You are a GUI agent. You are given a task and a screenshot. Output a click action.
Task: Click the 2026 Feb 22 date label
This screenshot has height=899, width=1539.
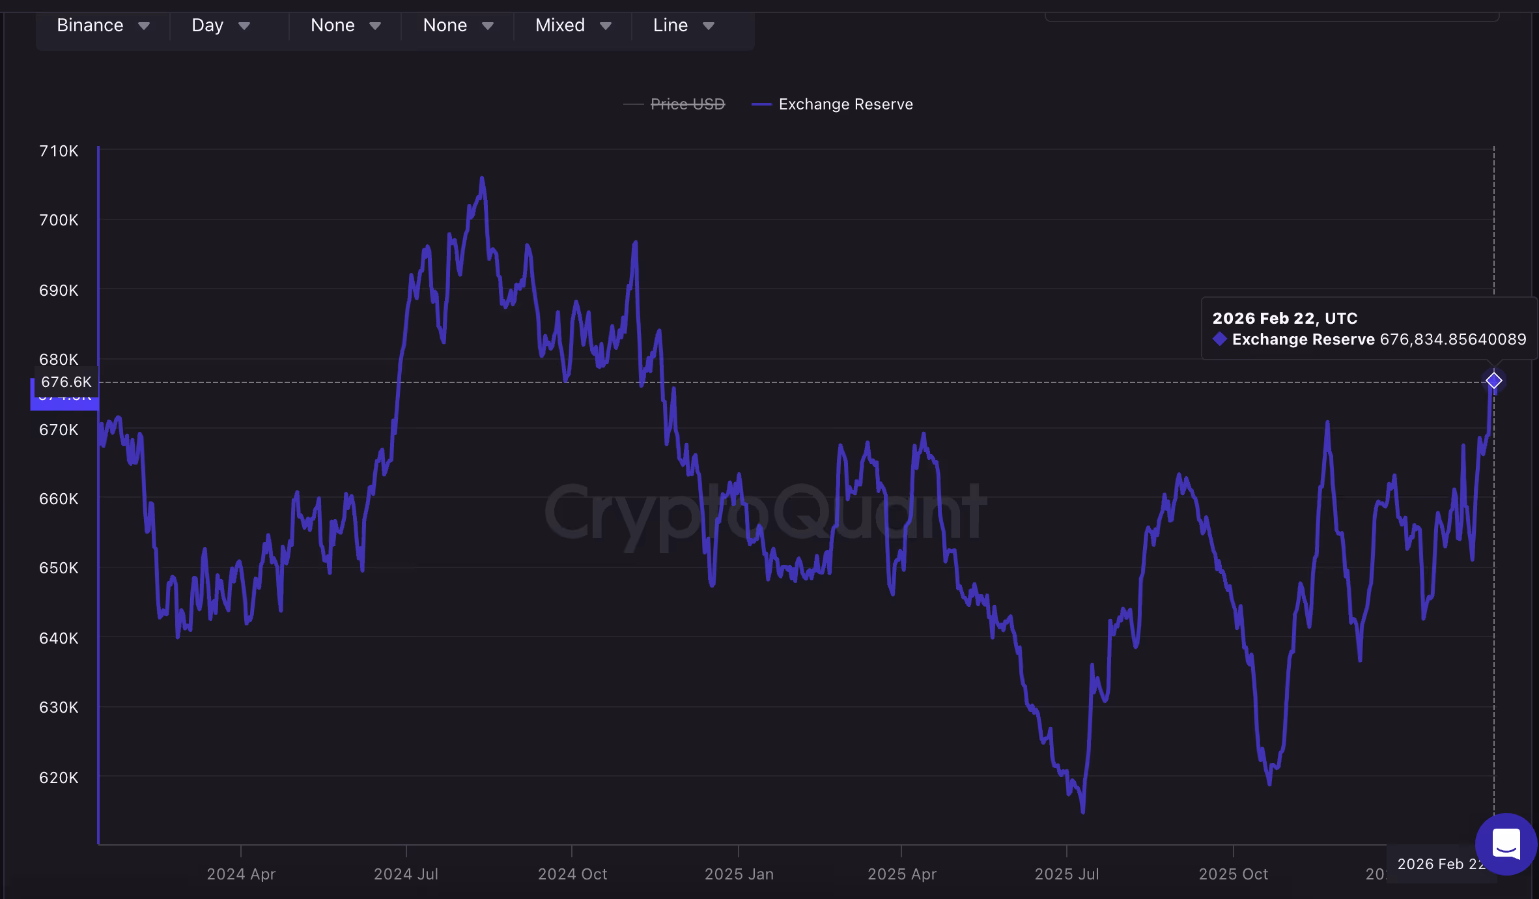pos(1442,864)
